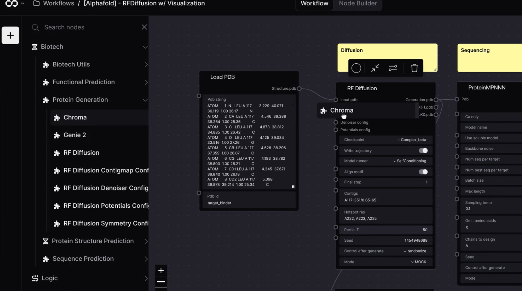Viewport: 522px width, 291px height.
Task: Click the workflow title in breadcrumb
Action: (144, 3)
